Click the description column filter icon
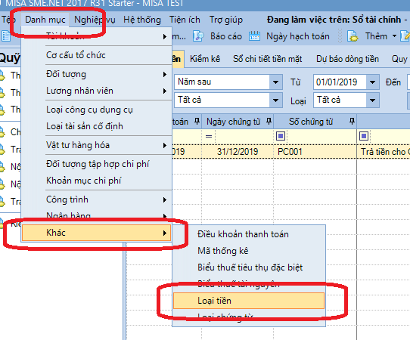 pos(364,136)
